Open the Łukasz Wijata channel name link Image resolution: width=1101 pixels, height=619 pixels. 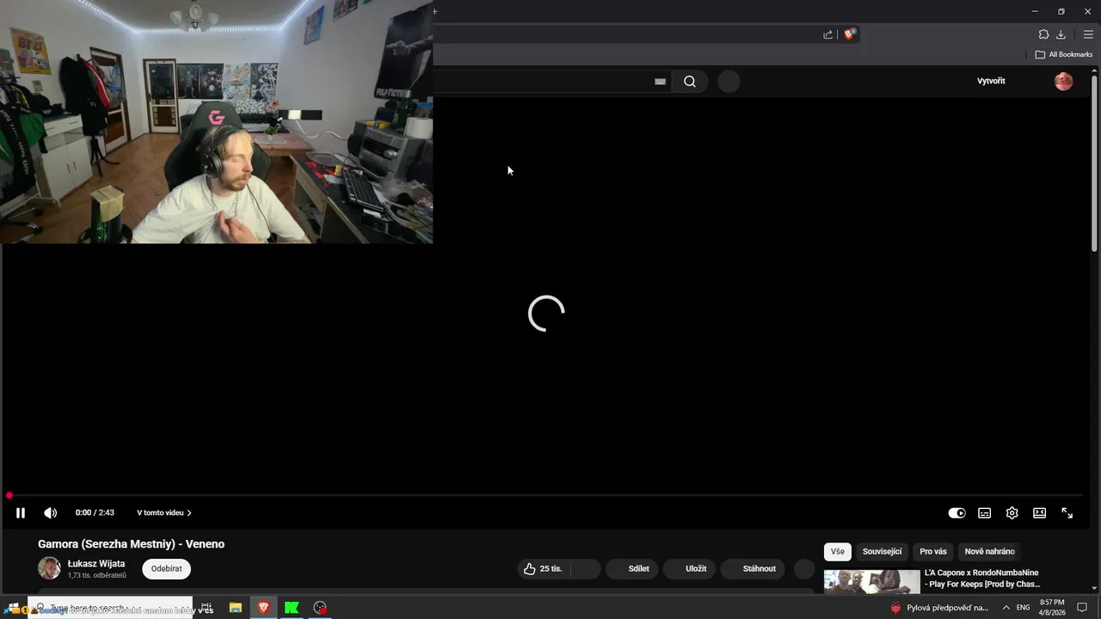96,564
